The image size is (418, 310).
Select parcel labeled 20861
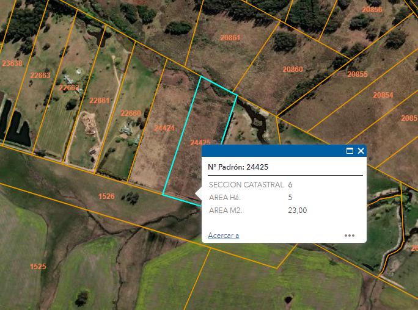click(x=230, y=38)
